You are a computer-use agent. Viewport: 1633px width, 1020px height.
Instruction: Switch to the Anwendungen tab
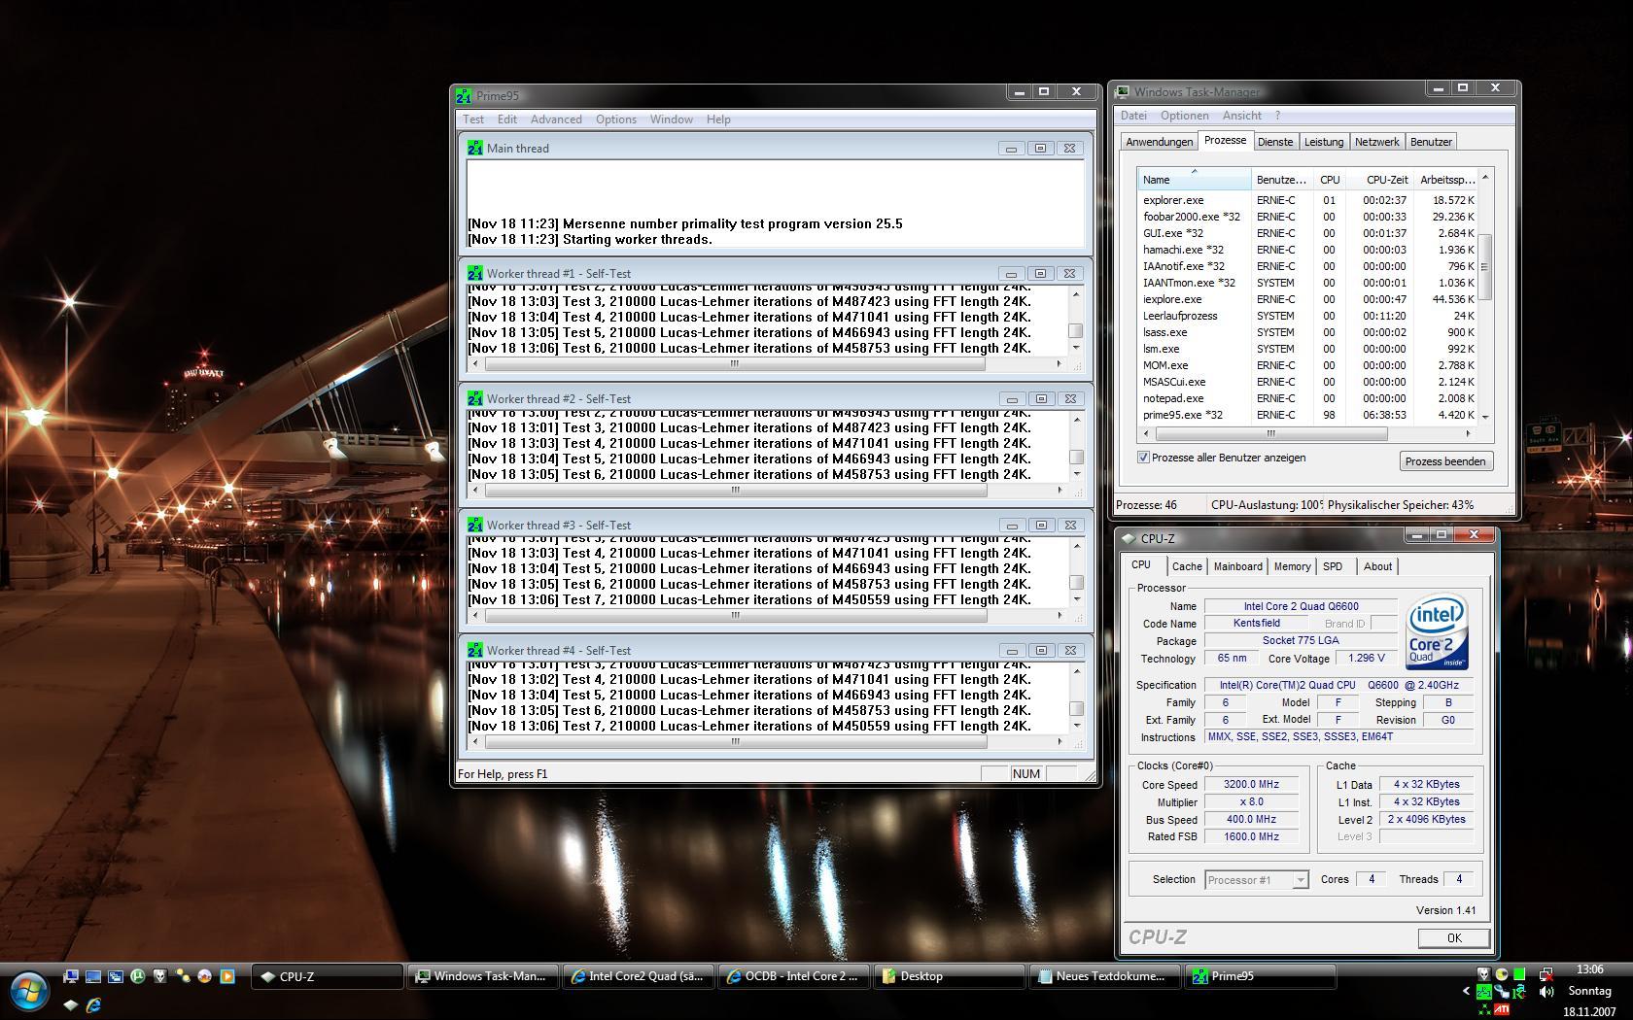tap(1159, 142)
